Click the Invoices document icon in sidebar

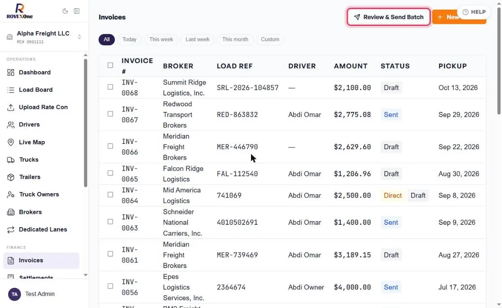[11, 260]
